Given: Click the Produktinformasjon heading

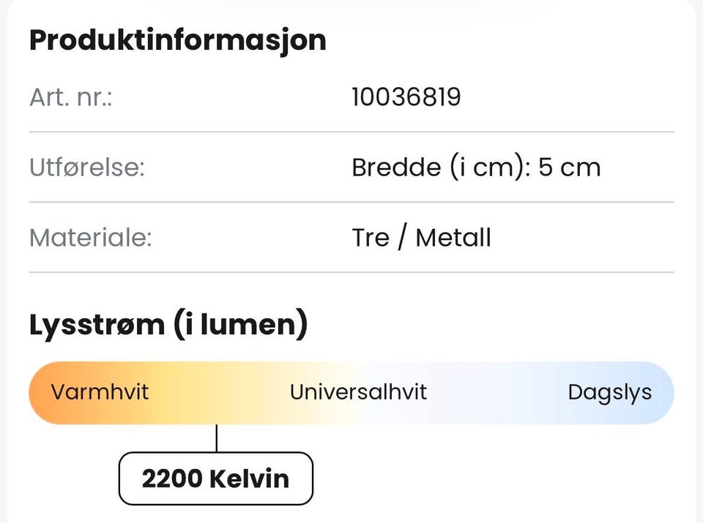Looking at the screenshot, I should pyautogui.click(x=177, y=39).
